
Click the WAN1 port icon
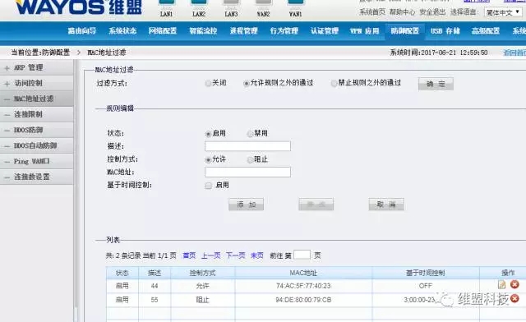(x=296, y=2)
